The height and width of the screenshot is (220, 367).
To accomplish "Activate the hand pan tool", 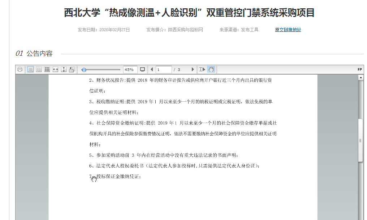I will 211,69.
